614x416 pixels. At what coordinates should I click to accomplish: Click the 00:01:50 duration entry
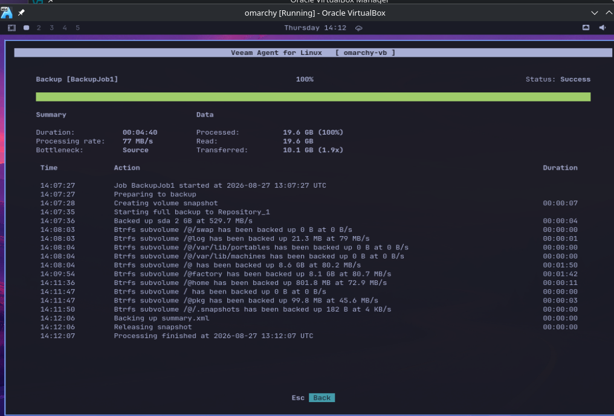point(560,265)
